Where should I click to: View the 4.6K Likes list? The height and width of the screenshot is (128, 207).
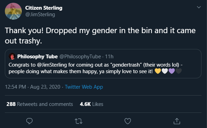tap(91, 104)
